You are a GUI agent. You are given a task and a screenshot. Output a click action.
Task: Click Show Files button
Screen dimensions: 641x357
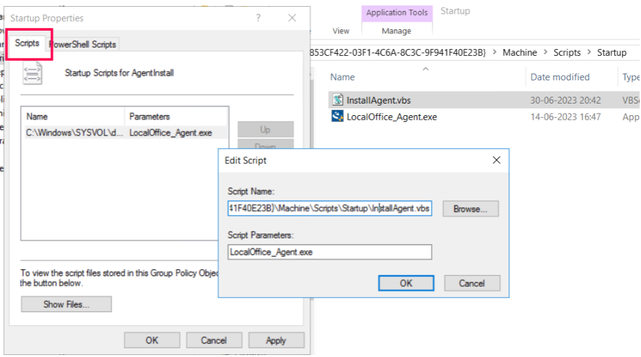[x=66, y=305]
